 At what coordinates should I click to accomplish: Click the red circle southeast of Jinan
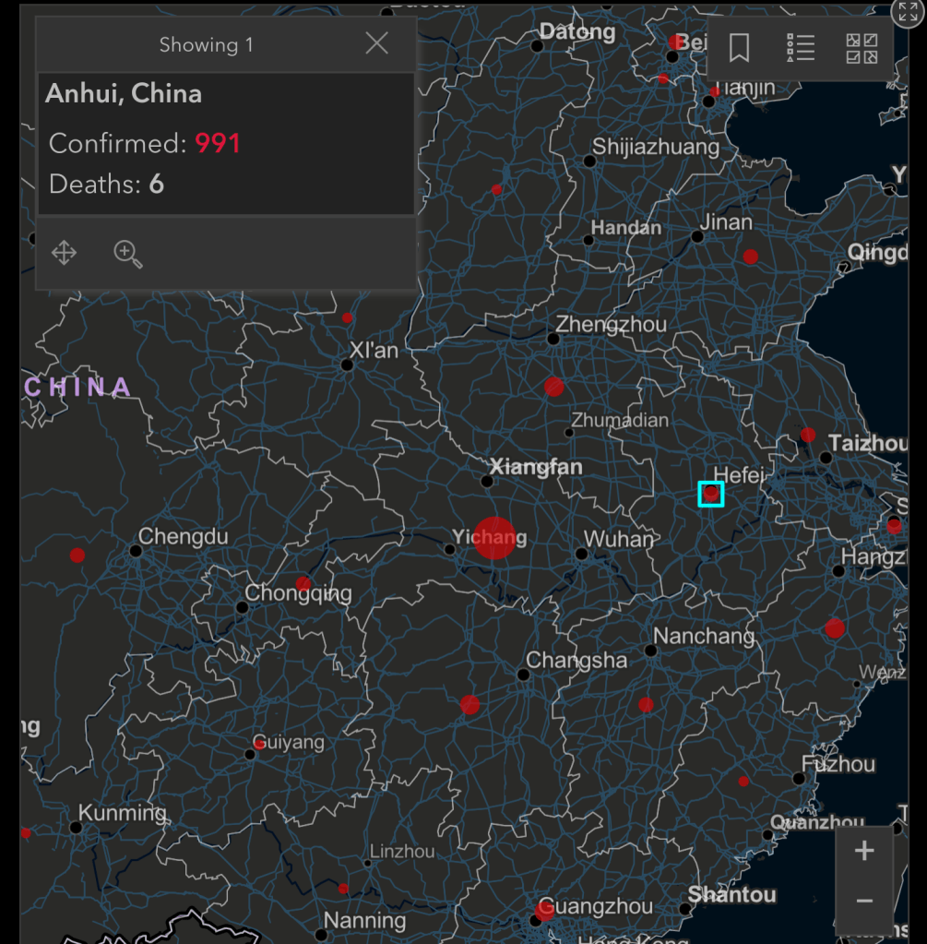point(751,257)
